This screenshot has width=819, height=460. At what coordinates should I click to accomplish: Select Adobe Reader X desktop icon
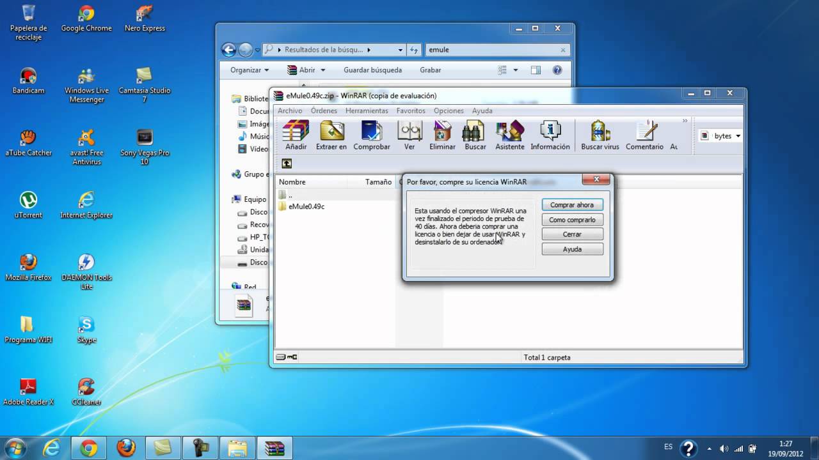(29, 392)
